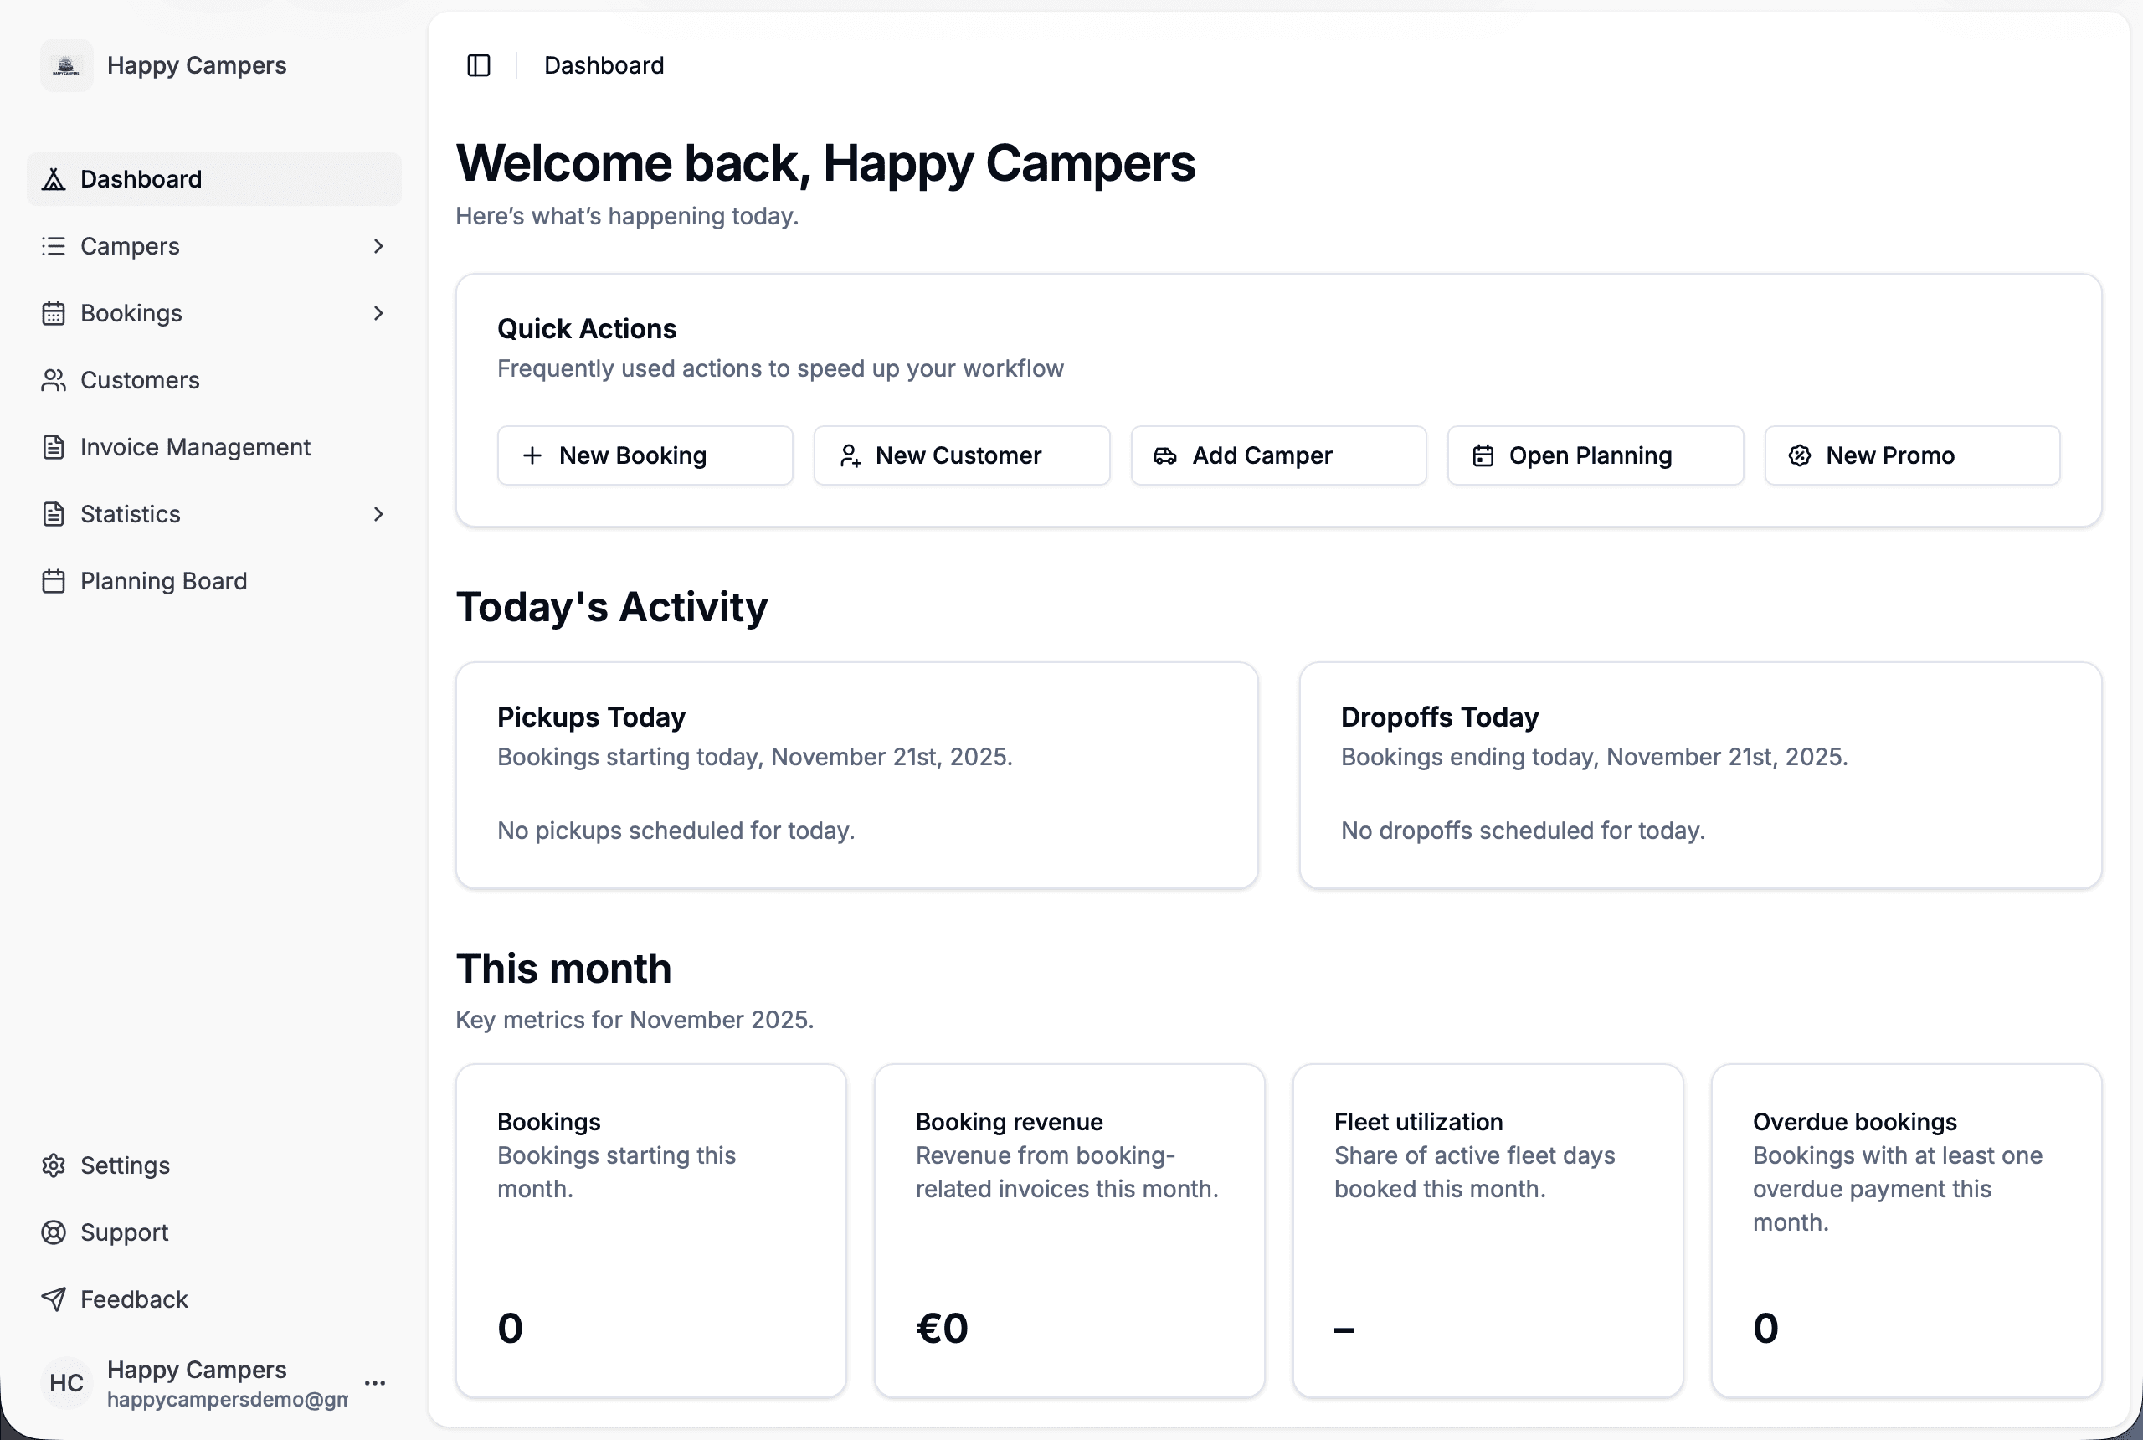Open Settings via the gear icon

[x=54, y=1165]
